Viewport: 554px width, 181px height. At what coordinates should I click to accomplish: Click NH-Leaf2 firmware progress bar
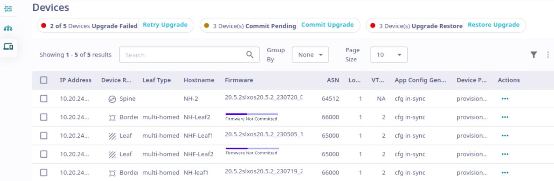tap(252, 114)
